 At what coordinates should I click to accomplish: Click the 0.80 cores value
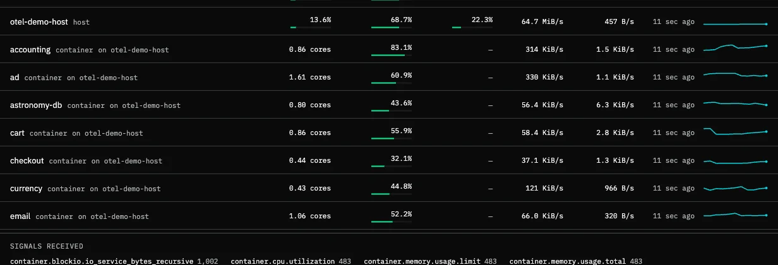[310, 105]
